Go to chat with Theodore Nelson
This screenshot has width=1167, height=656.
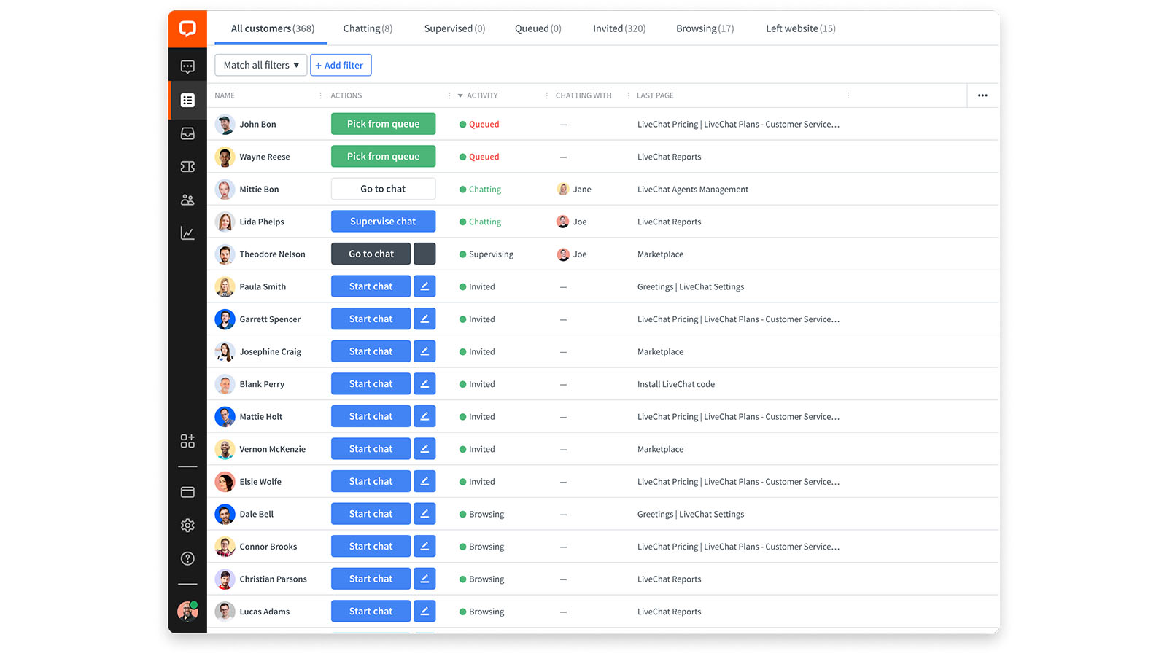tap(371, 254)
